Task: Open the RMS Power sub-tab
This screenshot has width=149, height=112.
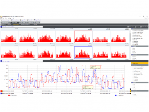Action: pos(3,25)
